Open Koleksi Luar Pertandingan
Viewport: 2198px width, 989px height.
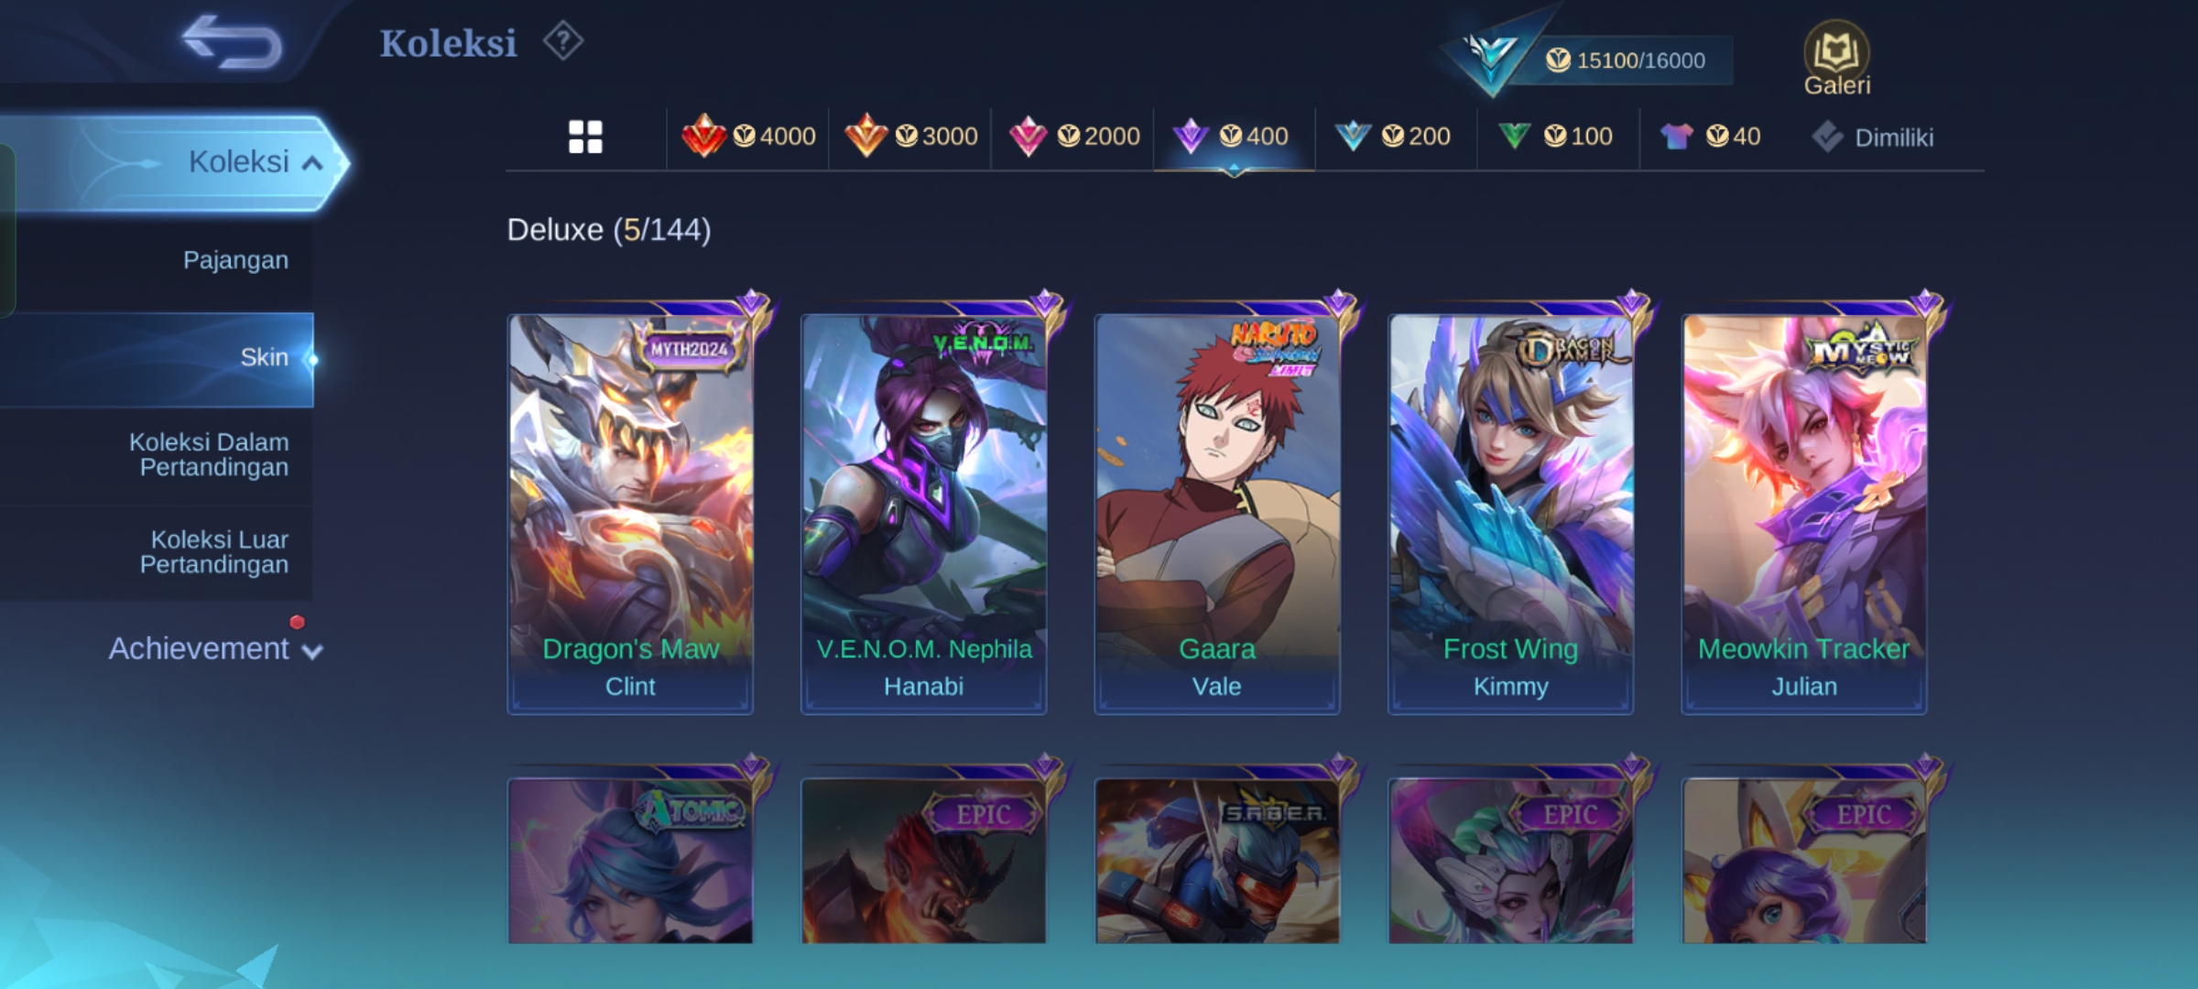[214, 551]
